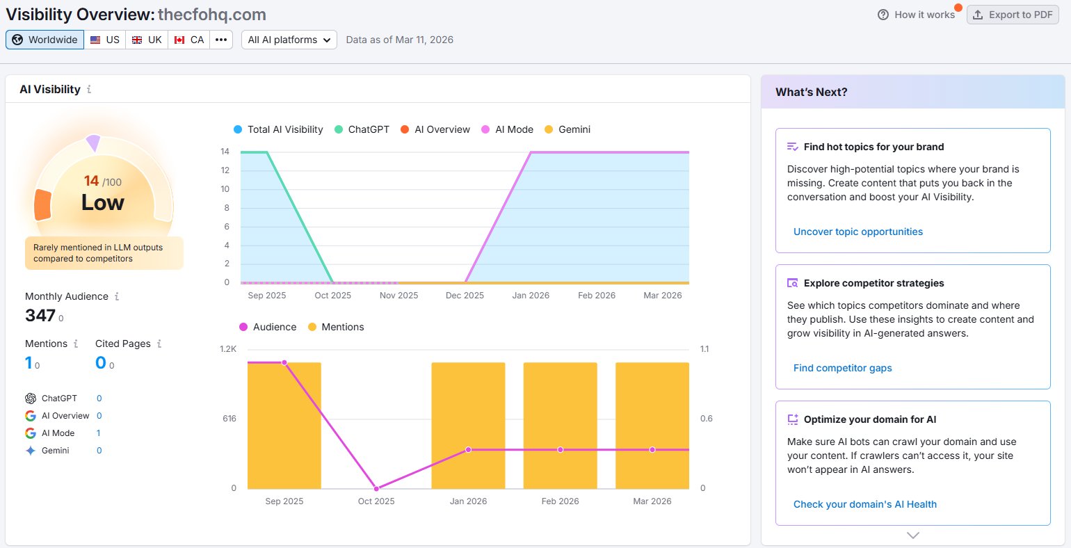The width and height of the screenshot is (1071, 548).
Task: Click the Feb 2026 mentions bar
Action: [561, 426]
